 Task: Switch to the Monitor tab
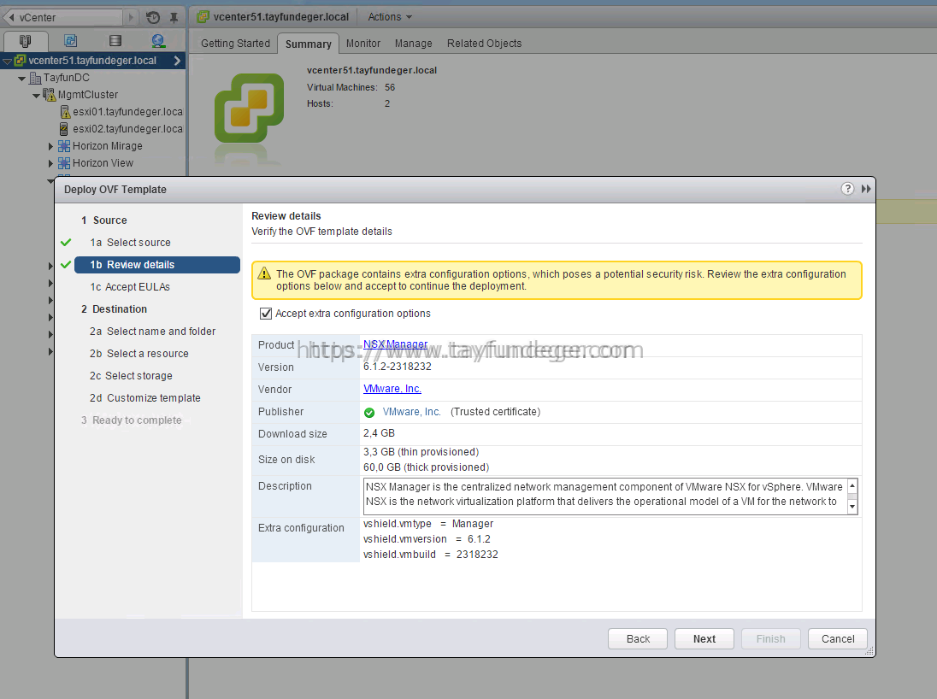pyautogui.click(x=362, y=43)
